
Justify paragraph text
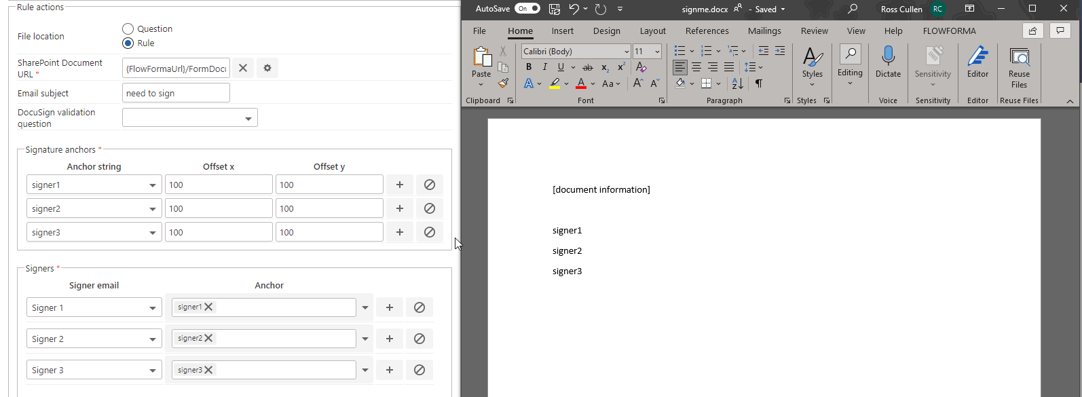729,67
